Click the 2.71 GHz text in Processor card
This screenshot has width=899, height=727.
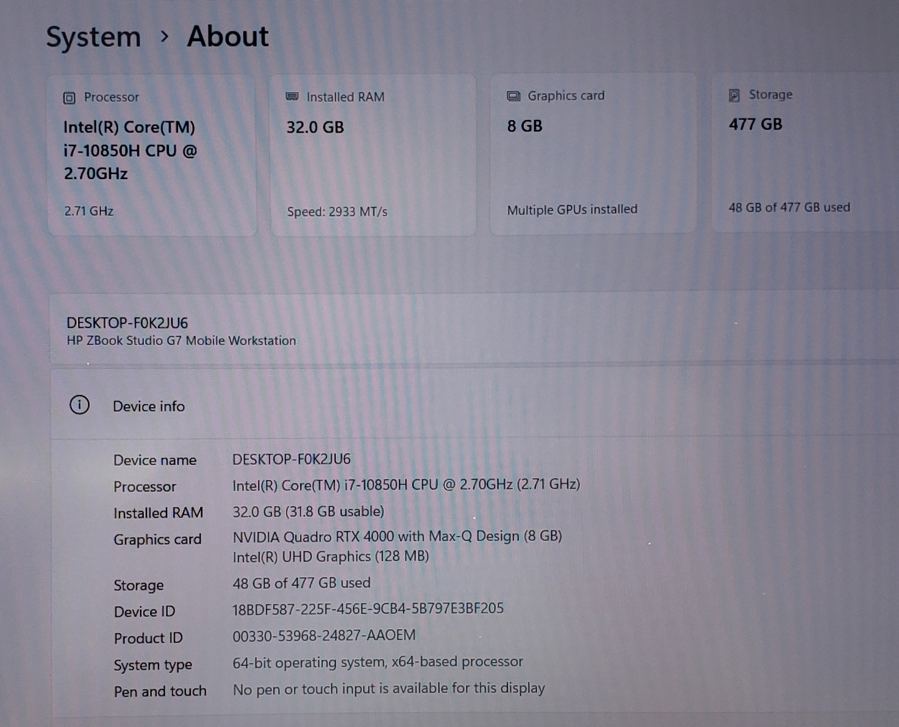89,211
